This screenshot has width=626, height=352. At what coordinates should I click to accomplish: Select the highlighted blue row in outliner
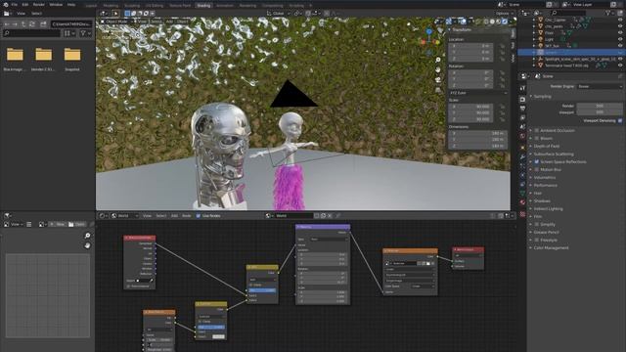tap(571, 52)
